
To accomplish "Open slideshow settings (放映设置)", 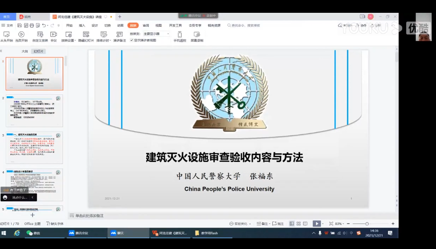I will [68, 37].
